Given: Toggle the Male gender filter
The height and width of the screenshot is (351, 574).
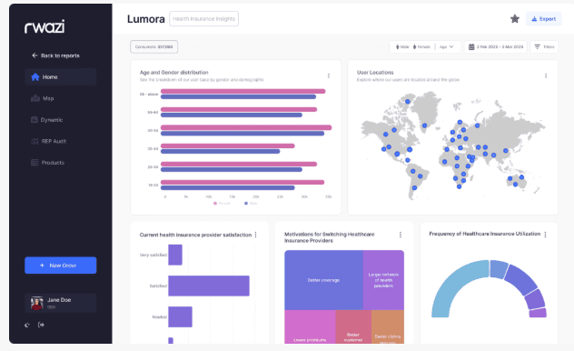Looking at the screenshot, I should 402,47.
